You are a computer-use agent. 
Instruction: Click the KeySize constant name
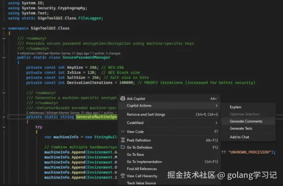(75, 67)
